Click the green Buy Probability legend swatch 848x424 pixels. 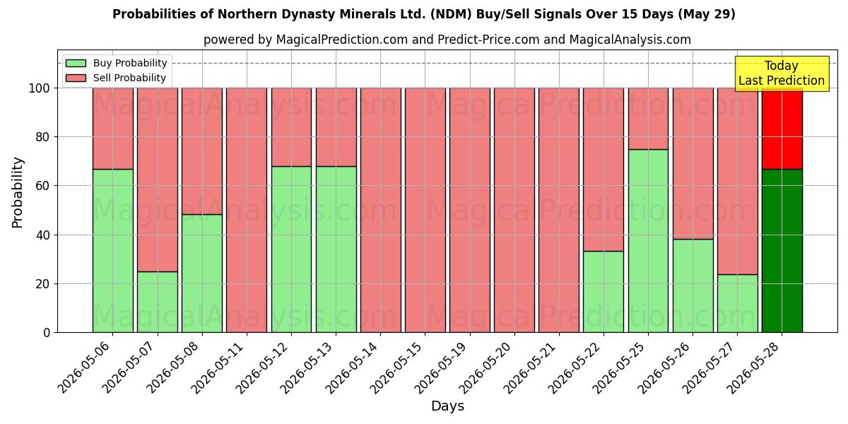76,63
